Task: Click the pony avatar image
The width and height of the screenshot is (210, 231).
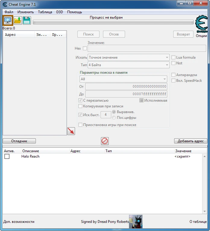Action: (x=136, y=221)
